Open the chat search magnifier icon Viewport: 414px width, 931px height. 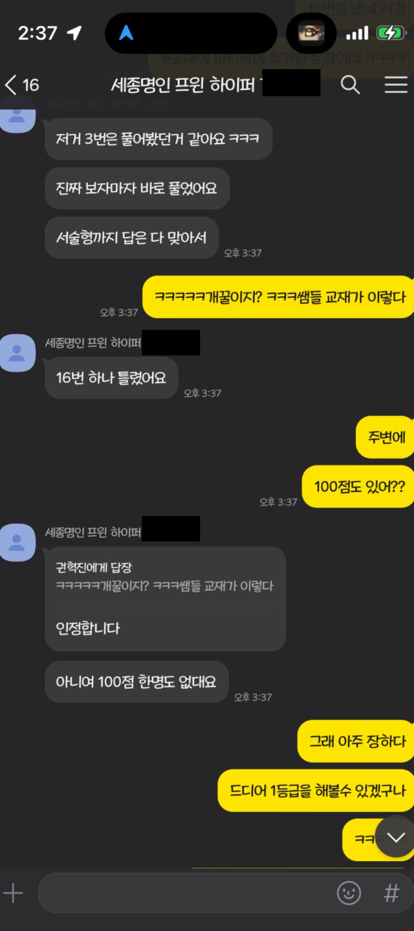pos(350,85)
